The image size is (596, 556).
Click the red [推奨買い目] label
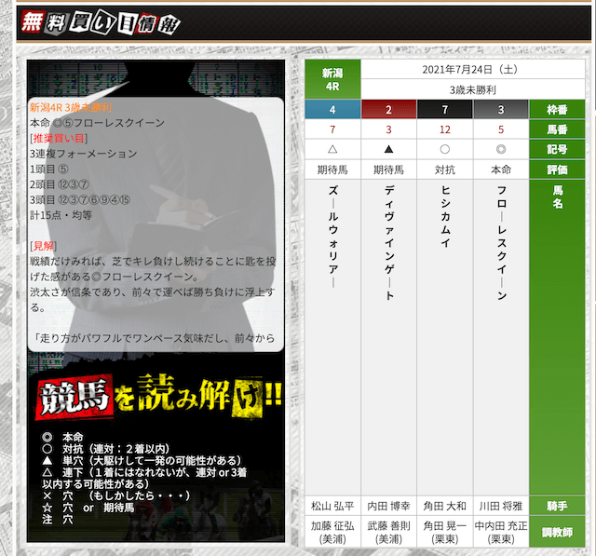[59, 139]
